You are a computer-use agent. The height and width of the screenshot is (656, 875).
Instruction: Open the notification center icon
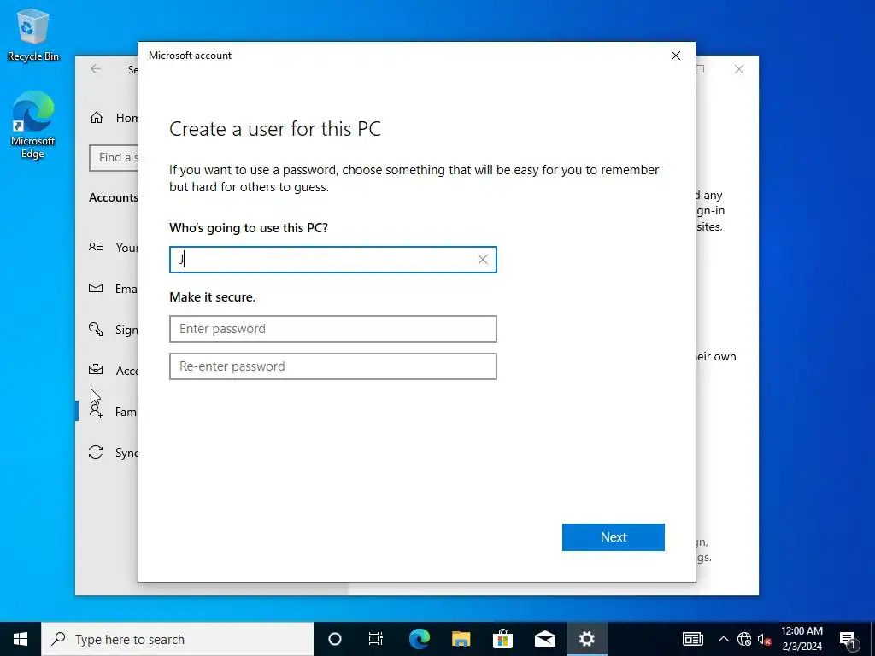[x=847, y=639]
